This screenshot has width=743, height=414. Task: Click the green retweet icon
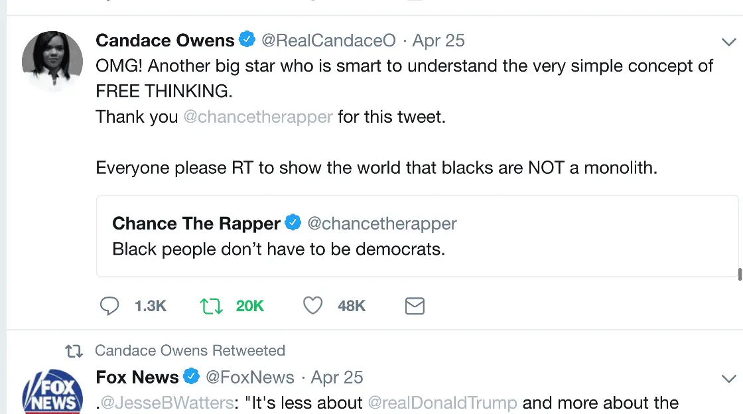[211, 306]
